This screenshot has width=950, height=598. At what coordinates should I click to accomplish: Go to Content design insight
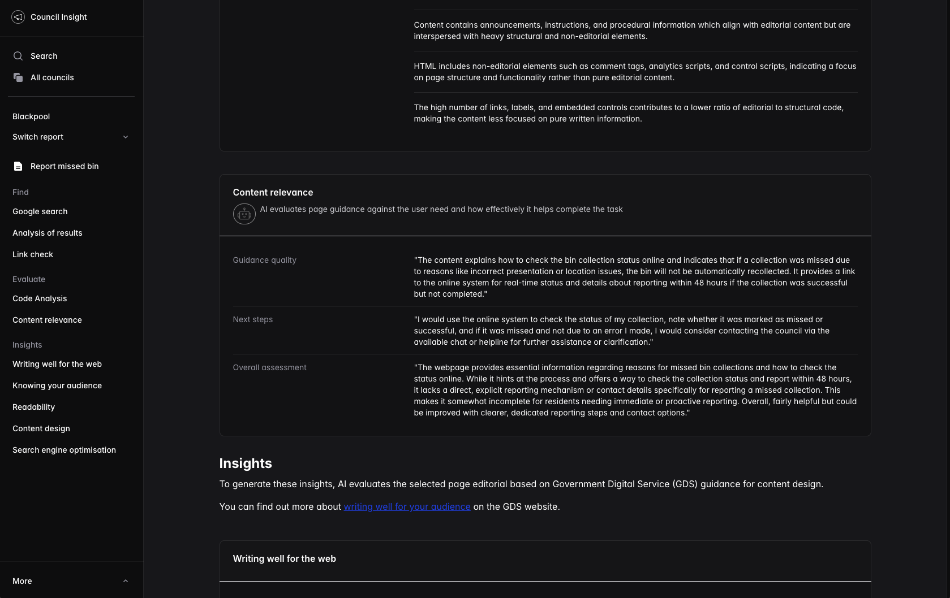(41, 428)
